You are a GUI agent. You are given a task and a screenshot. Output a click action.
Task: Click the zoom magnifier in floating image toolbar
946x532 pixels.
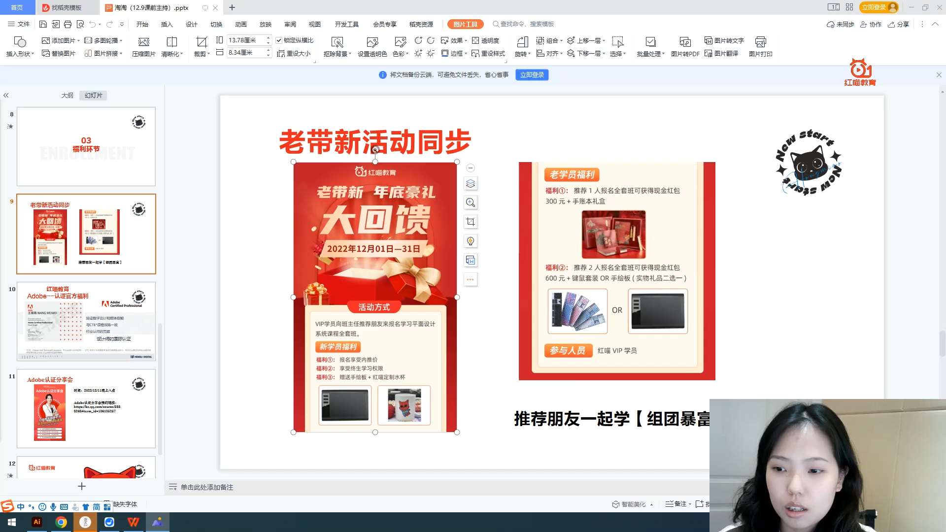[x=471, y=202]
